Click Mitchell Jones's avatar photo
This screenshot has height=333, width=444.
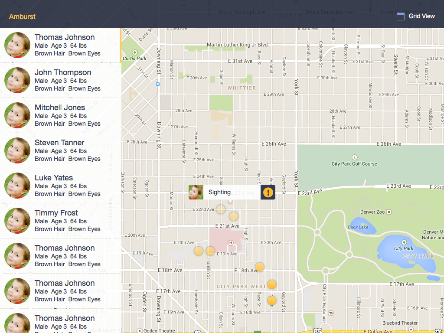point(17,115)
